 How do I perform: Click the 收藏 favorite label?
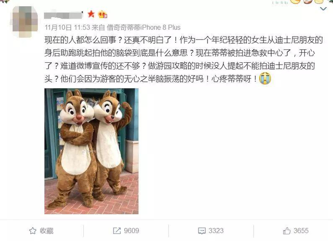pos(47,231)
